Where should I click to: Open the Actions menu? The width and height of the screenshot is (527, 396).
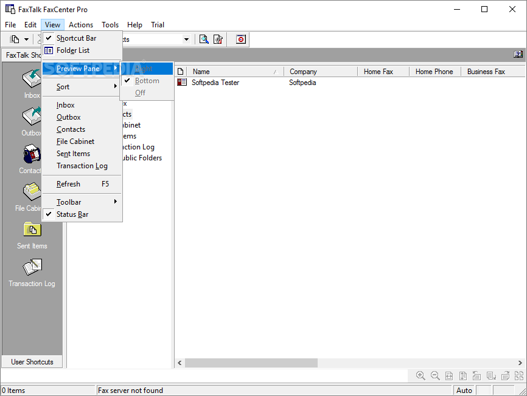click(81, 25)
